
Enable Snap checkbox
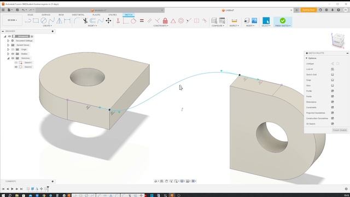coord(332,80)
